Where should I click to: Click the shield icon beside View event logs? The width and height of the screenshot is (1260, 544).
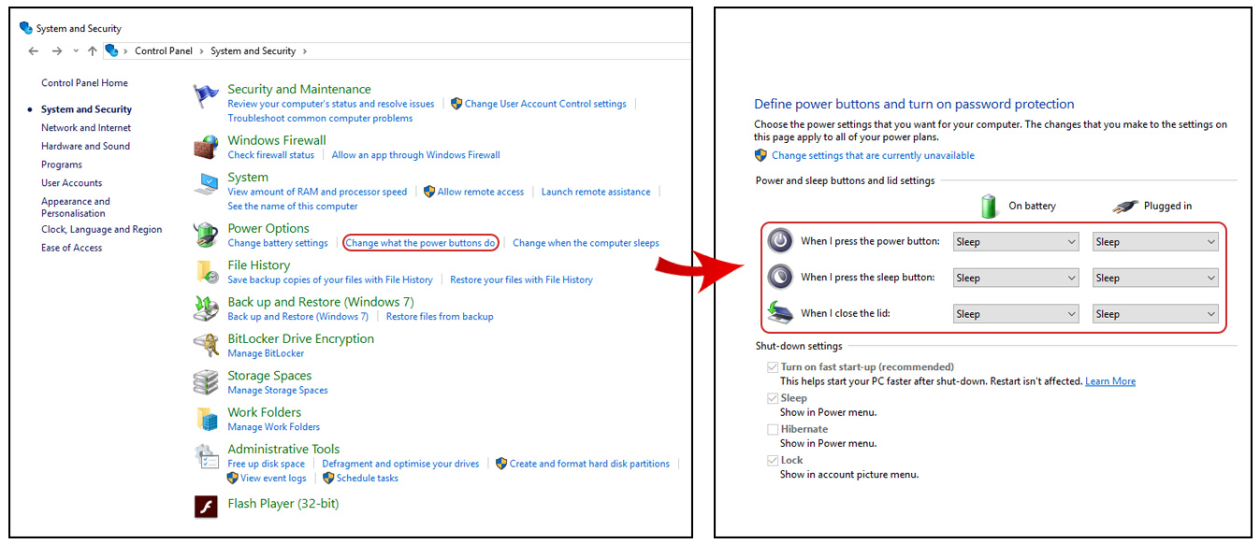tap(232, 478)
